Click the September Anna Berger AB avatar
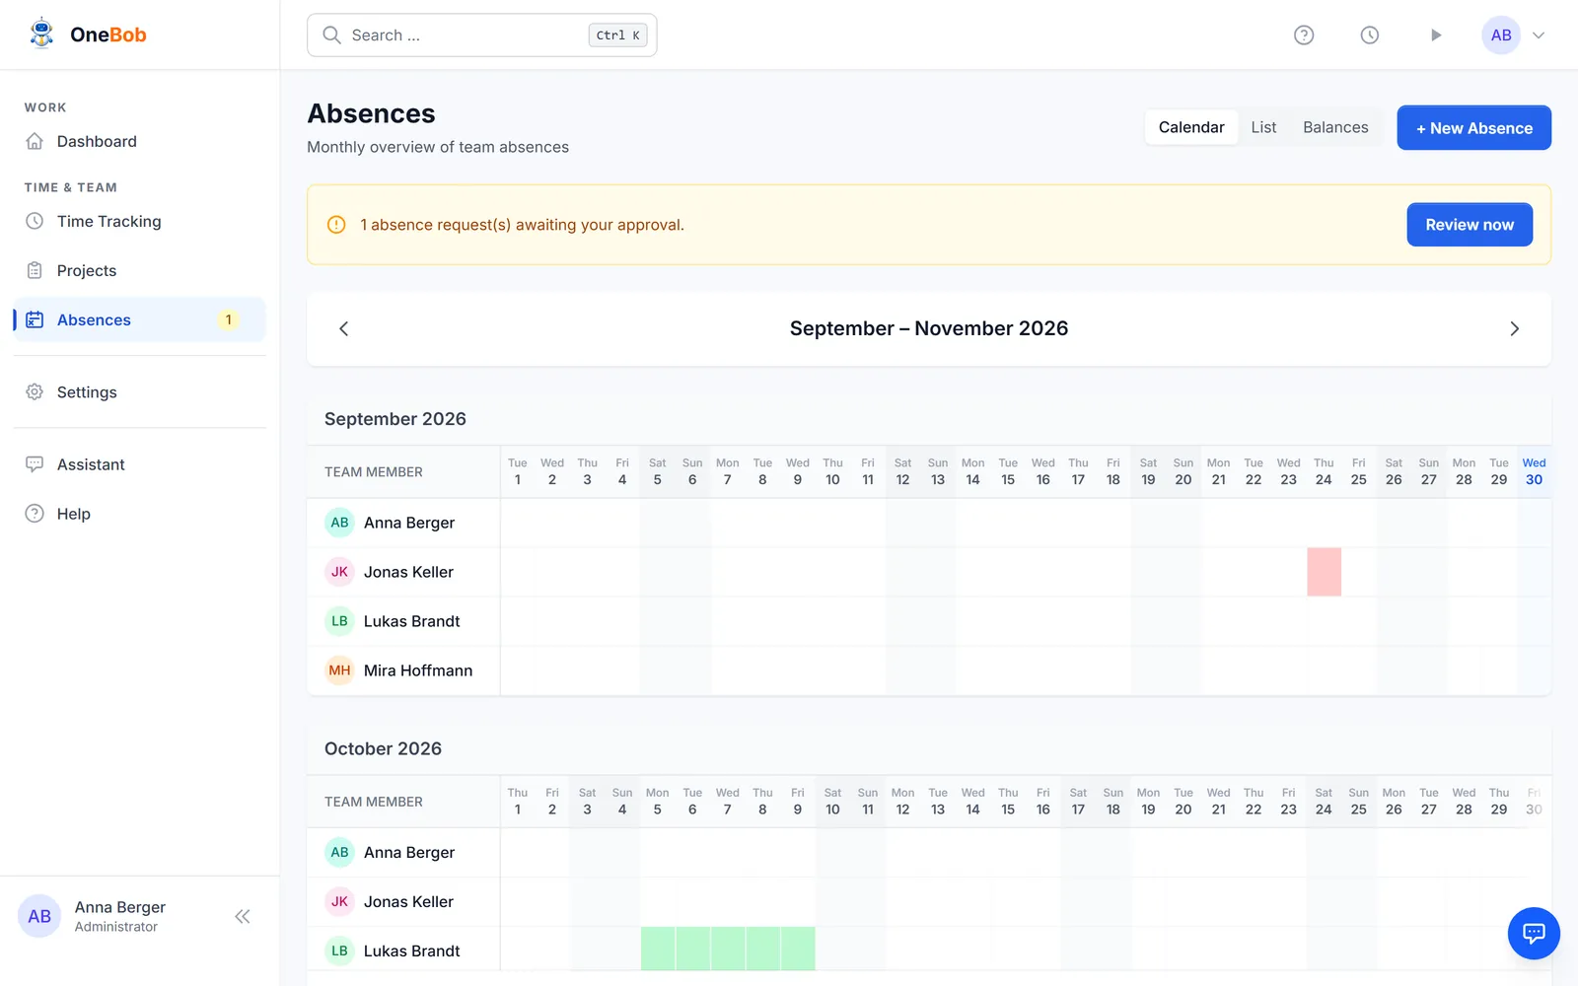The height and width of the screenshot is (986, 1578). 339,523
